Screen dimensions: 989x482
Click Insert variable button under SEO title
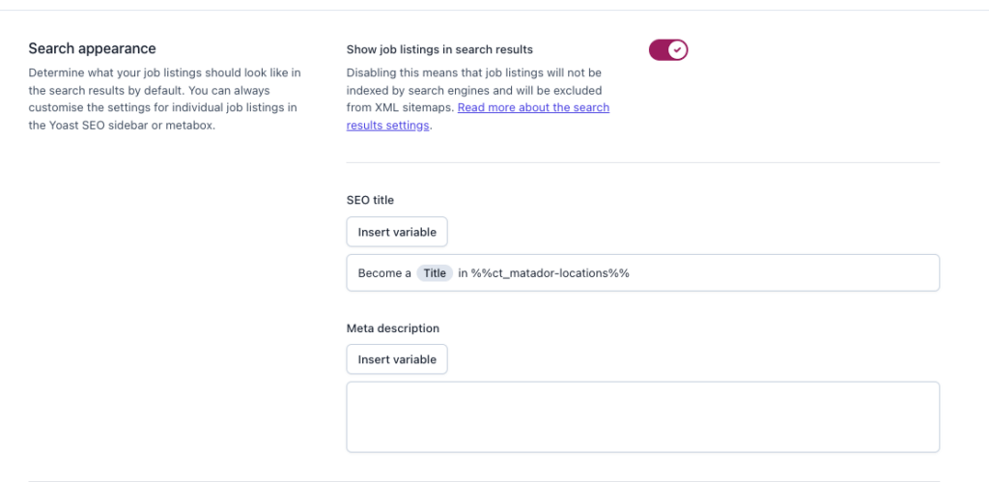click(x=397, y=232)
